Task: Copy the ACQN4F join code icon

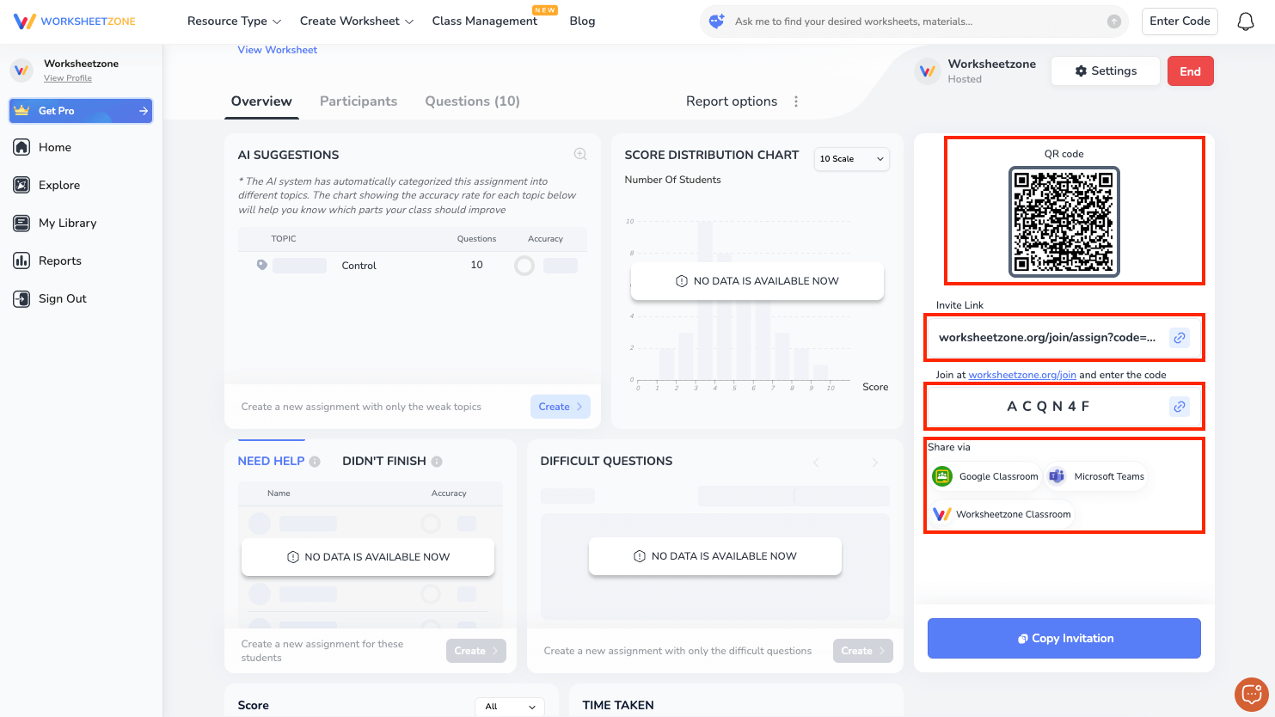Action: (x=1180, y=407)
